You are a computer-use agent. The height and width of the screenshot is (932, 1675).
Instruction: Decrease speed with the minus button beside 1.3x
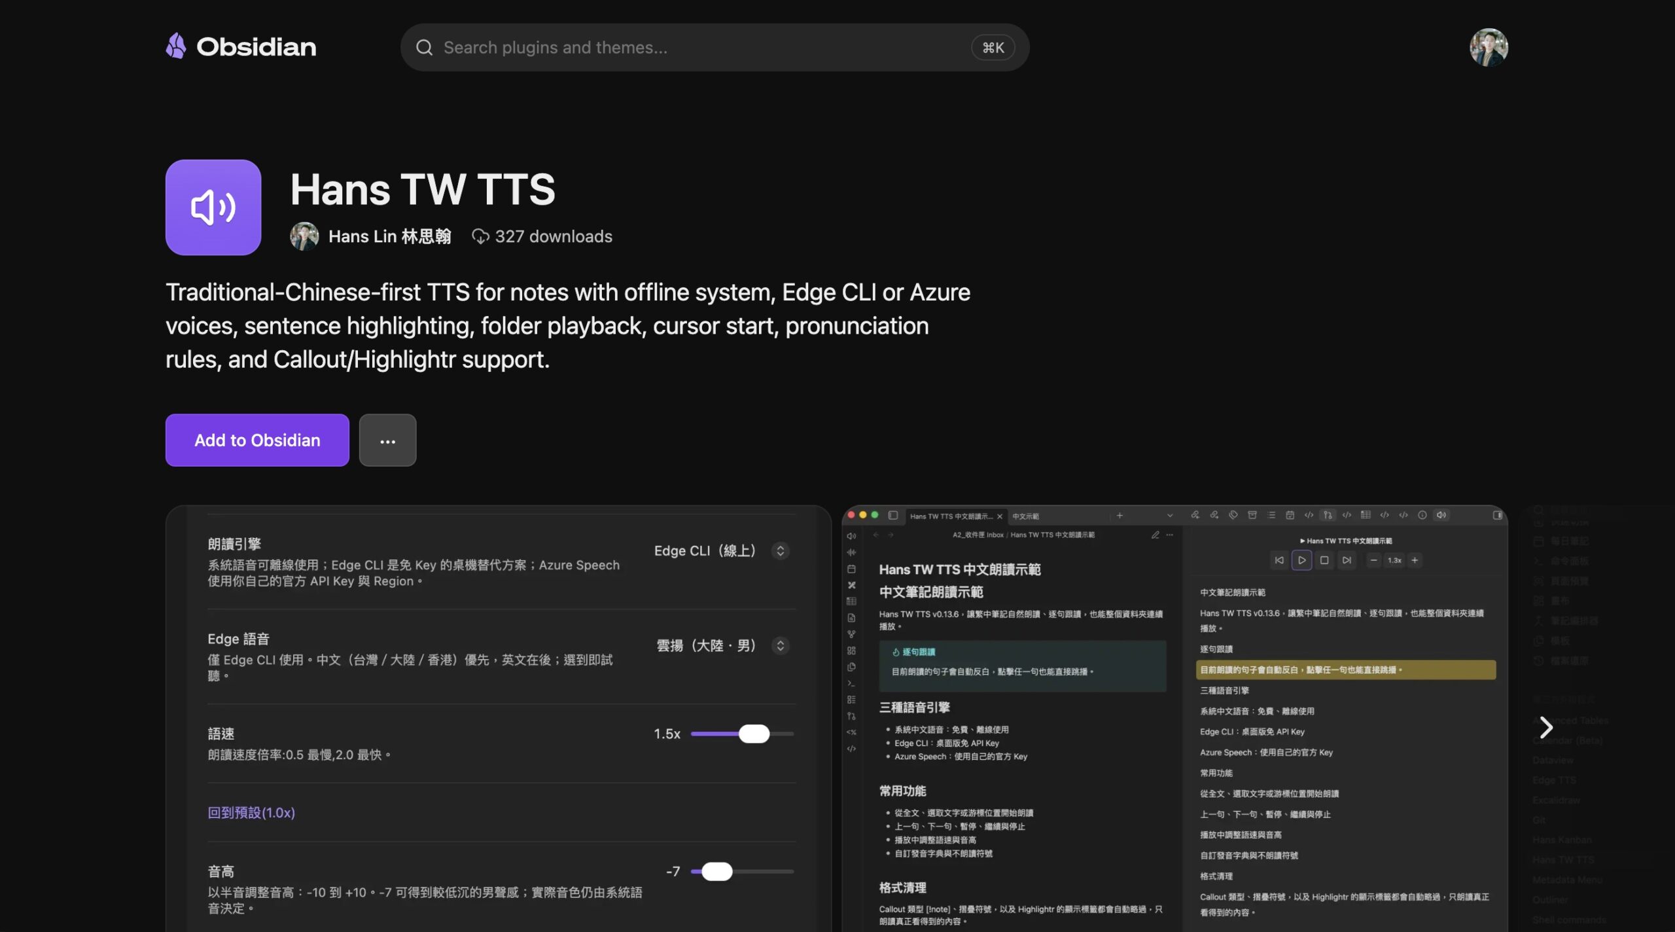[x=1374, y=560]
